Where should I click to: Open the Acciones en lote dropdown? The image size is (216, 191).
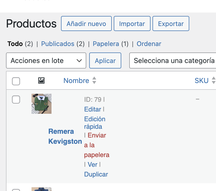(x=46, y=60)
